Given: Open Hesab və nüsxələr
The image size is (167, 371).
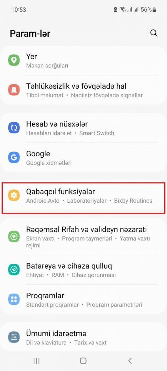Looking at the screenshot, I should pos(83,128).
